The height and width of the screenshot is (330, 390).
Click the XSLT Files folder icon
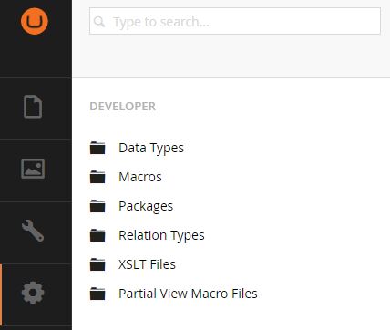coord(97,264)
